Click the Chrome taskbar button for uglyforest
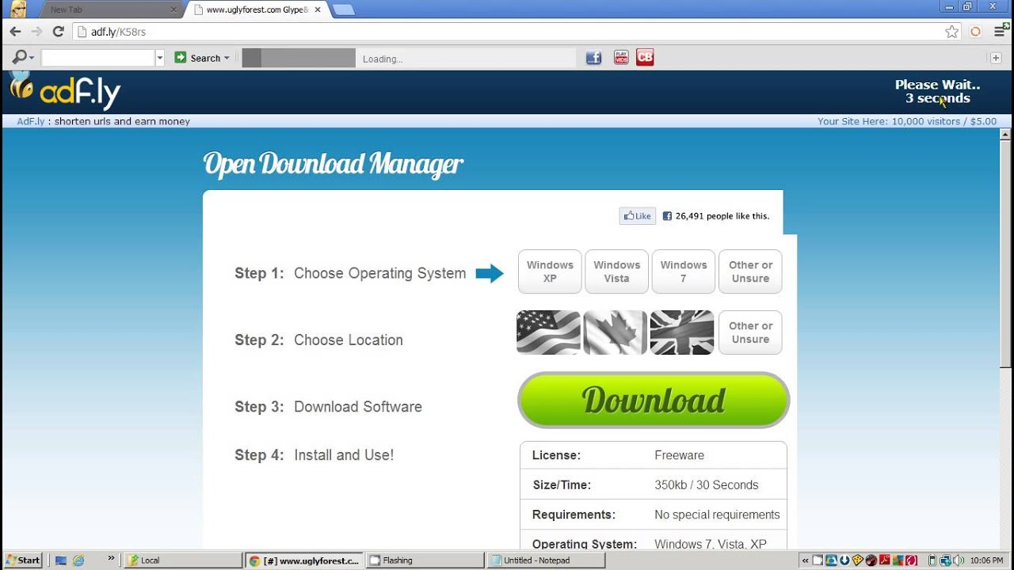The height and width of the screenshot is (570, 1014). (x=303, y=560)
